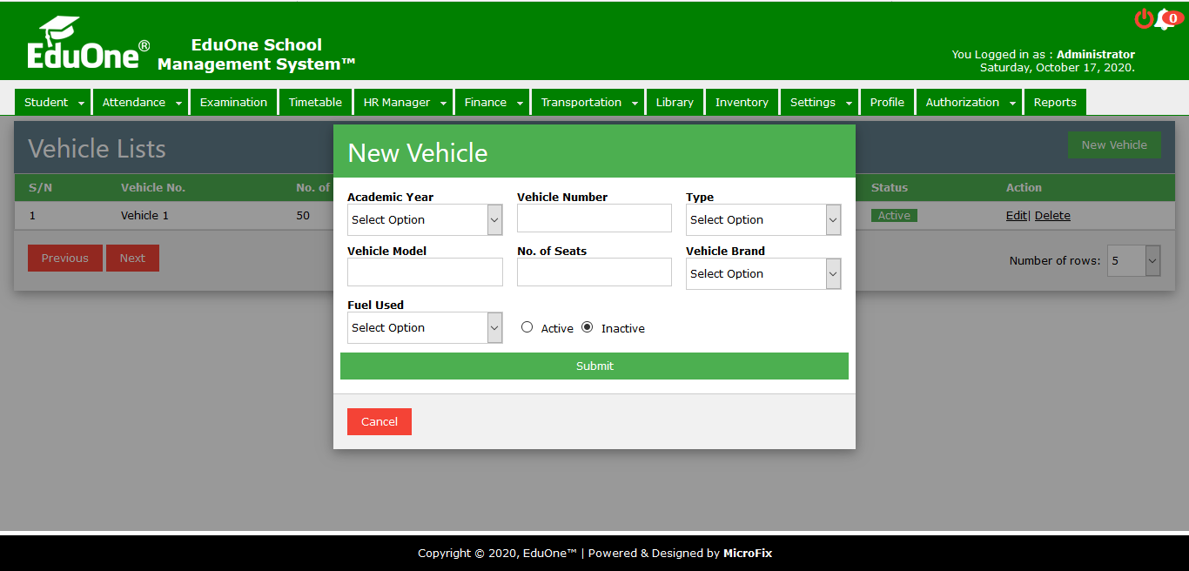Click the red power logout icon
Screen dimensions: 1189x571
[x=1144, y=18]
